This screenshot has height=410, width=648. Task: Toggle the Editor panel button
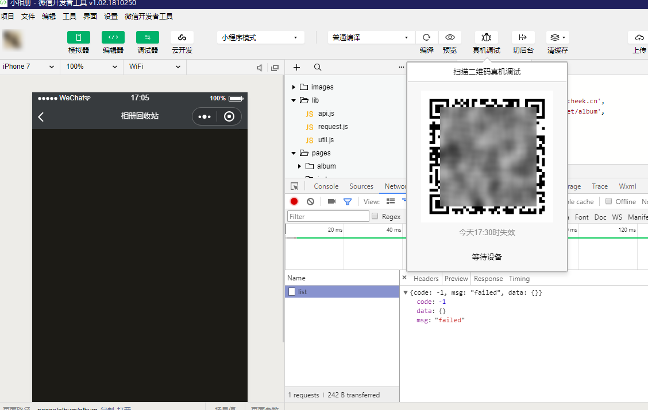113,37
